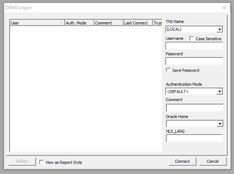Close the DBMS Logon dialog
The height and width of the screenshot is (174, 234).
(x=224, y=8)
